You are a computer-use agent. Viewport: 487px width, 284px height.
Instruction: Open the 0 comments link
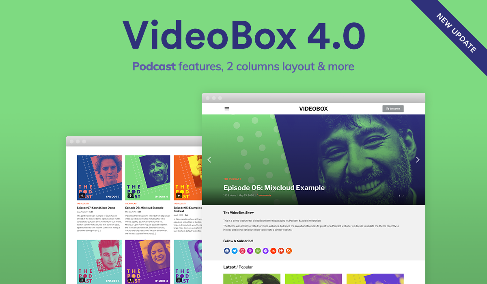(264, 196)
